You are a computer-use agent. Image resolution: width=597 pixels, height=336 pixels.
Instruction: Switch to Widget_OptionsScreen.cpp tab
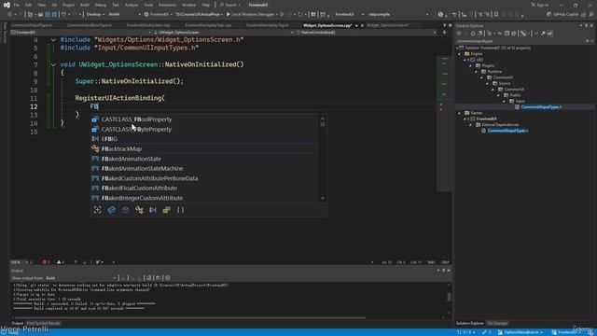coord(327,25)
